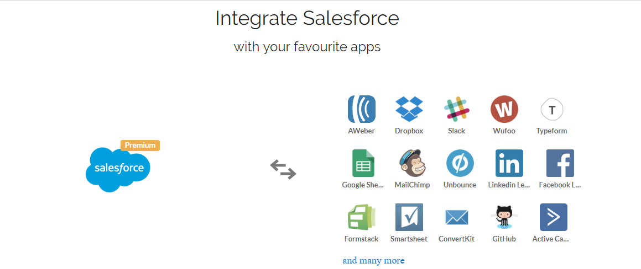The height and width of the screenshot is (269, 641).
Task: Click the "Integrate Salesforce" heading
Action: click(307, 19)
